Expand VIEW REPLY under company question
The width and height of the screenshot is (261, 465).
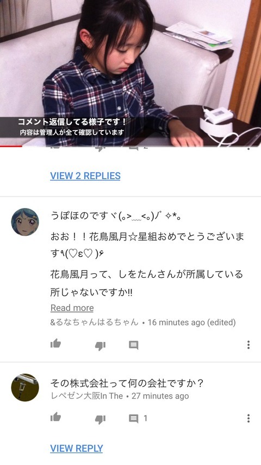(77, 448)
